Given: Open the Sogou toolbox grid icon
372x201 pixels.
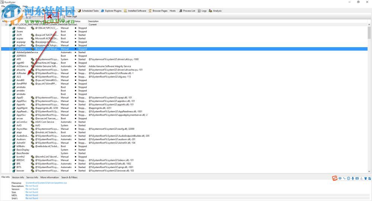Looking at the screenshot, I should coord(370,178).
